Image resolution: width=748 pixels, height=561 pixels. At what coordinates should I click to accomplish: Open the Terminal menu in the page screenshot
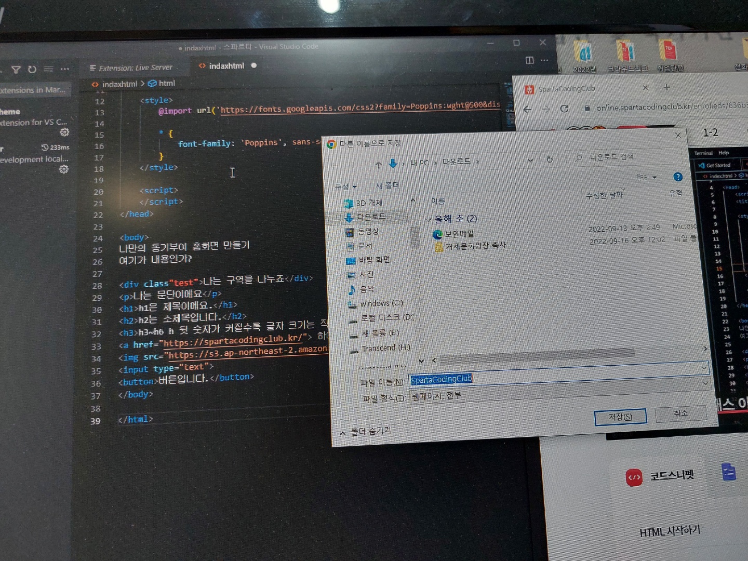[x=703, y=153]
